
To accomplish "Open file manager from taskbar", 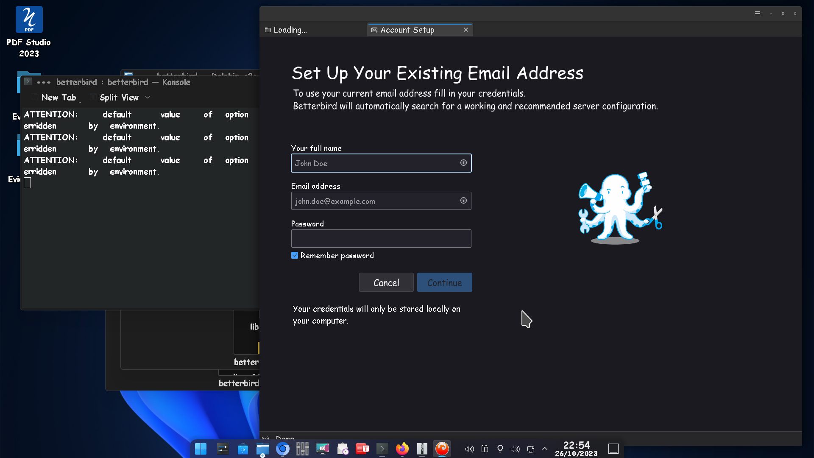I will tap(262, 449).
